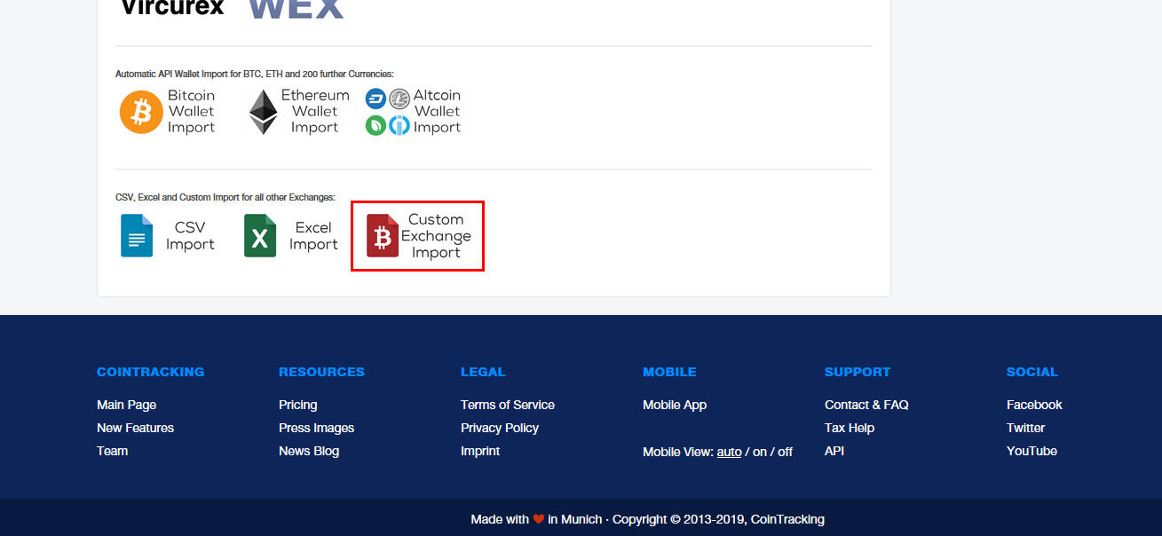1162x536 pixels.
Task: Click the RESOURCES footer heading
Action: (x=321, y=372)
